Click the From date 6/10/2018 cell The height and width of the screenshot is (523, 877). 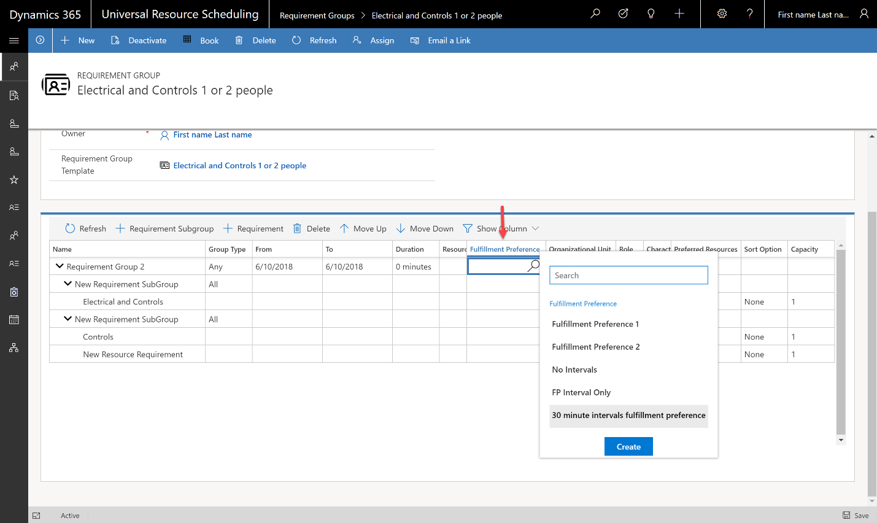tap(287, 266)
